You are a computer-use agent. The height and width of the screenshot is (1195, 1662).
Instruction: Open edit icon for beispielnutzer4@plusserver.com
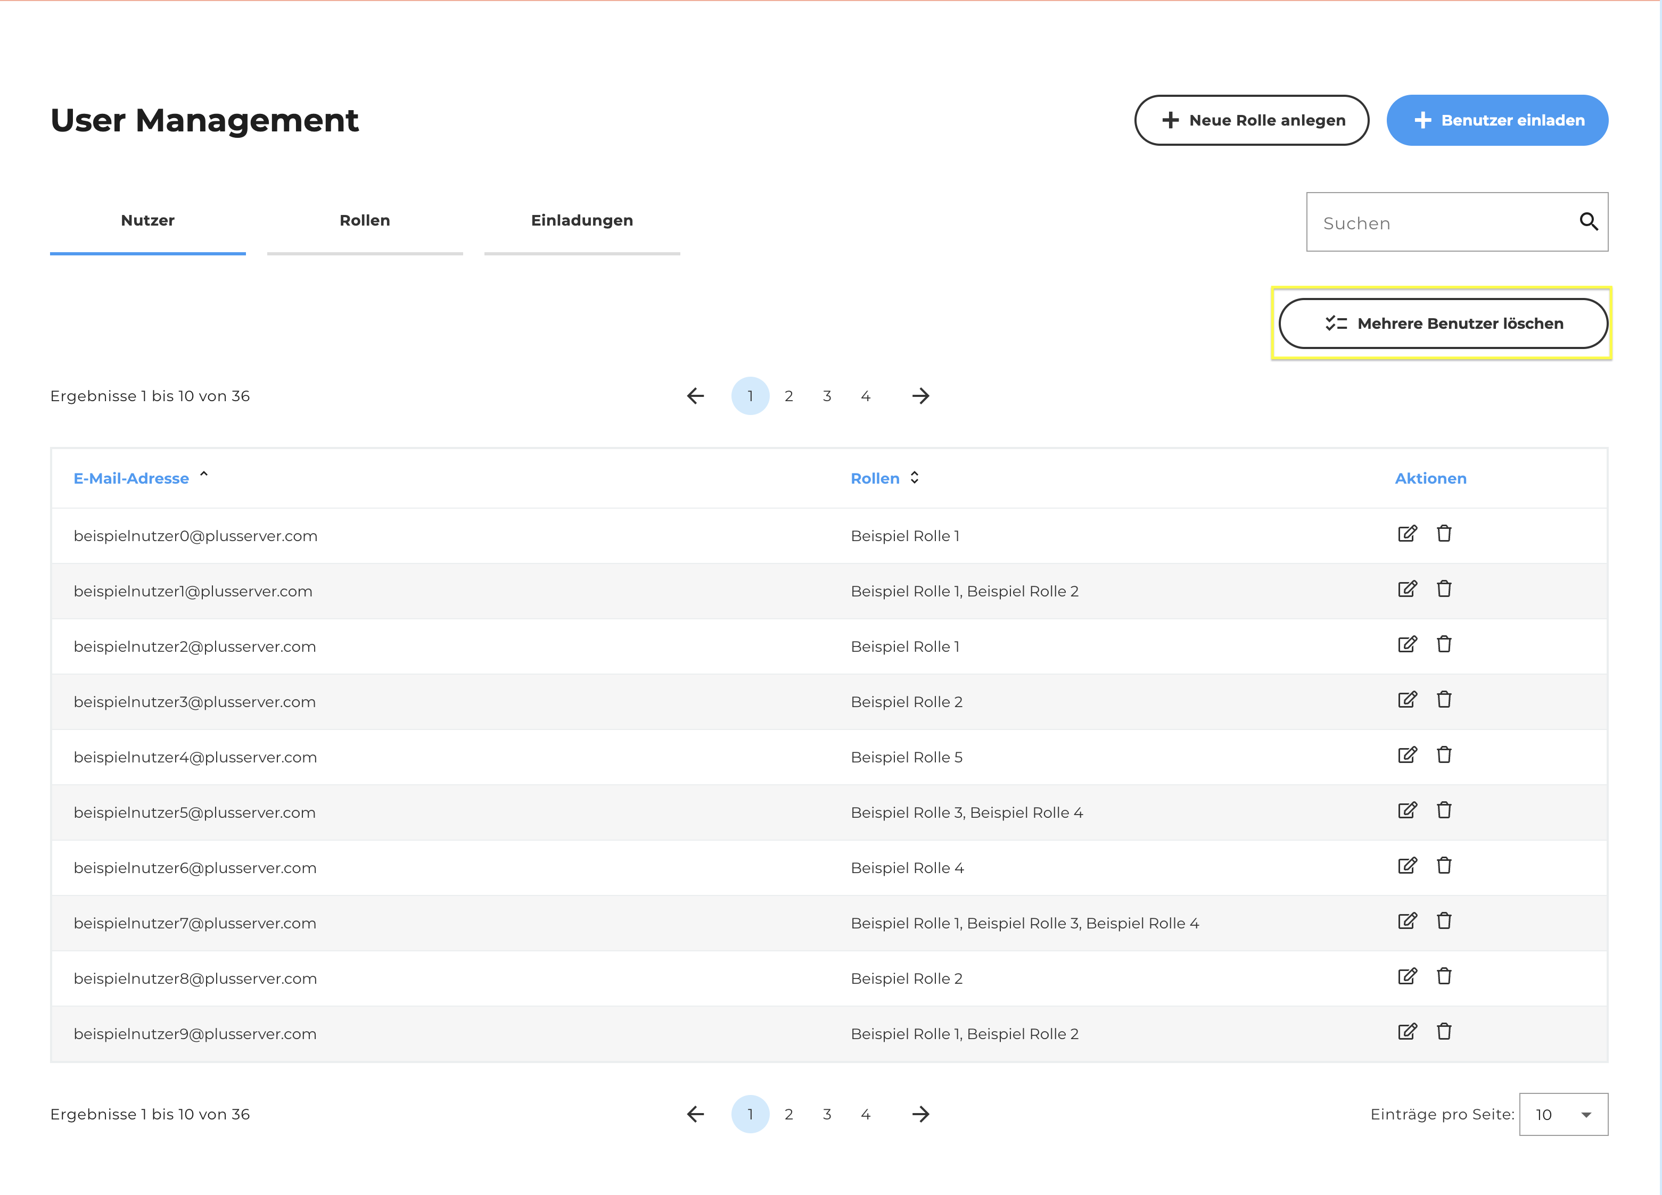coord(1407,755)
